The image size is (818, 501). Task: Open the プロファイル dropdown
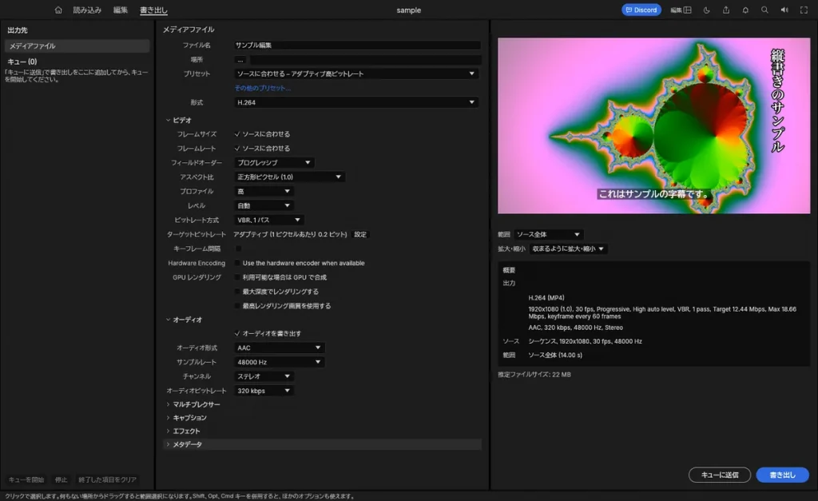point(264,191)
